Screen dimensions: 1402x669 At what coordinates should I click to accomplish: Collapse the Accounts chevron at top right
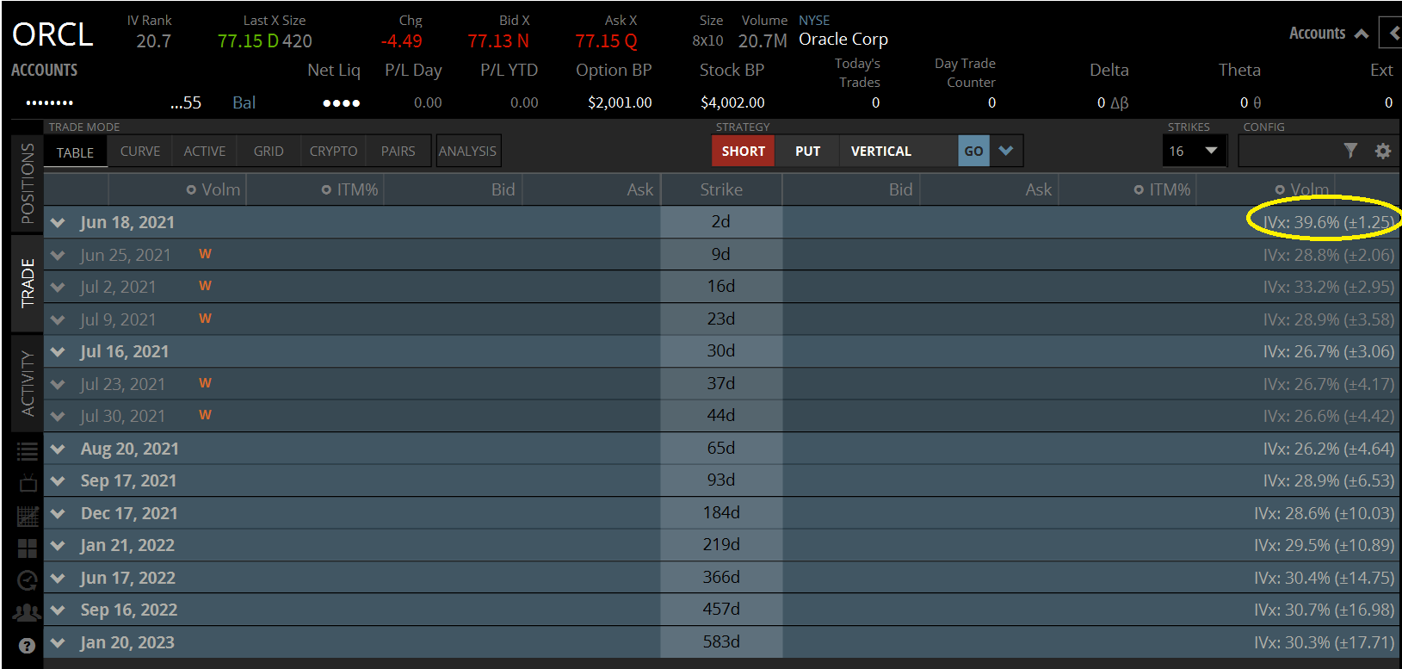(1362, 34)
